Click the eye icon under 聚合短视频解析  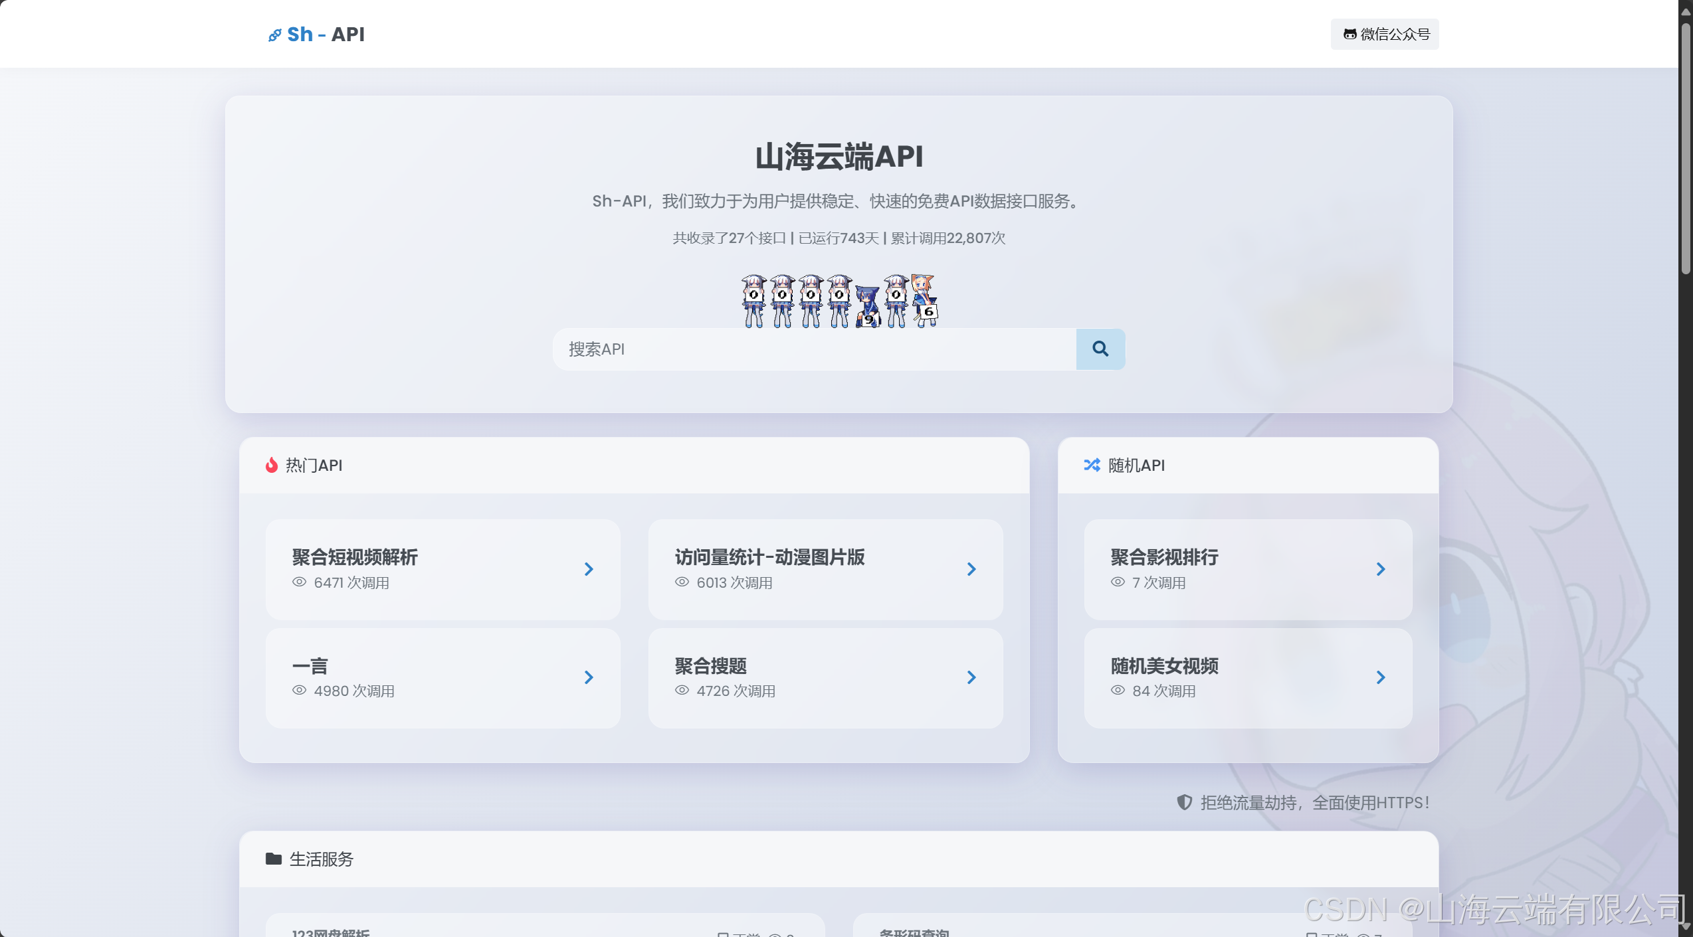pos(299,582)
